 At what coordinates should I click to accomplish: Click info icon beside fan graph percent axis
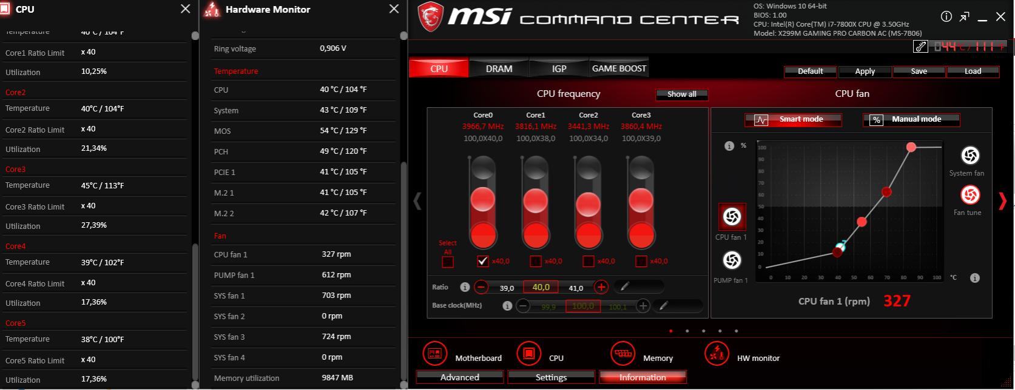click(x=729, y=146)
